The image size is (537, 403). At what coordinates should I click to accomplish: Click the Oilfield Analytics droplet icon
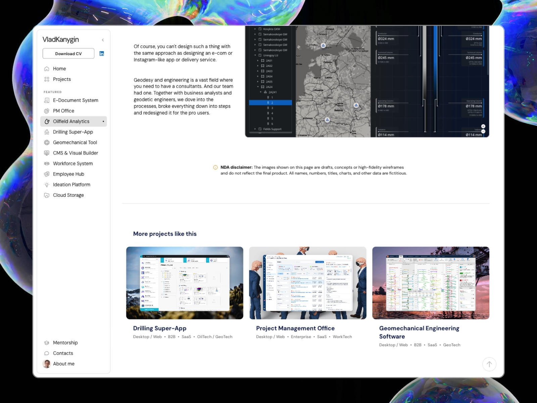47,122
